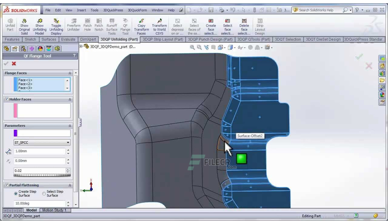The width and height of the screenshot is (388, 224).
Task: Click the 1.00mm thickness input field
Action: 39,151
